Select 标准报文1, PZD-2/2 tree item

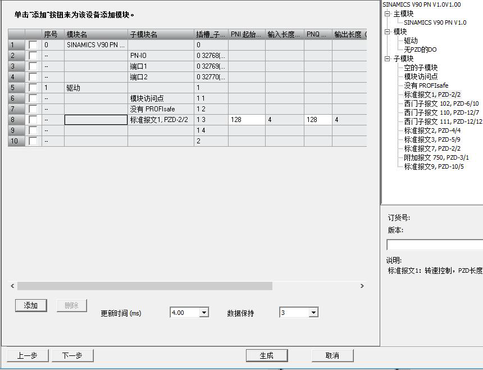pos(432,94)
